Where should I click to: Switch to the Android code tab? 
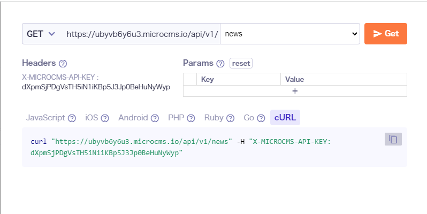(x=133, y=118)
